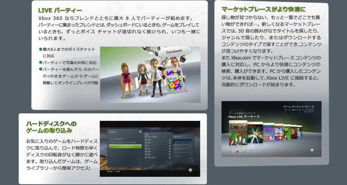
Task: Select Xbox LIVE アーケード category
Action: click(244, 117)
